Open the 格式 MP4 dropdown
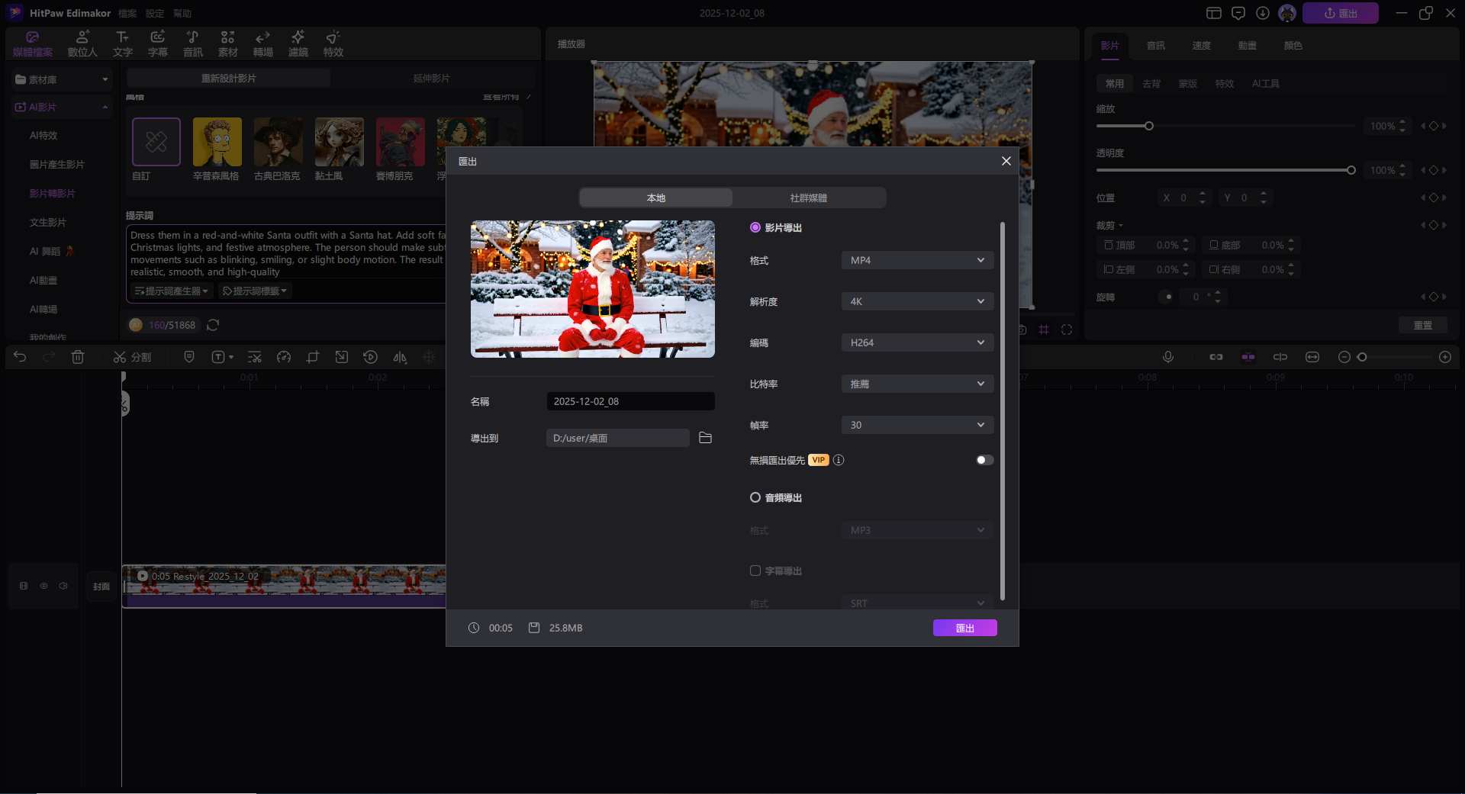Viewport: 1465px width, 794px height. [x=916, y=260]
